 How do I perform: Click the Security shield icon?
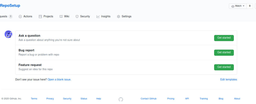coord(77,16)
